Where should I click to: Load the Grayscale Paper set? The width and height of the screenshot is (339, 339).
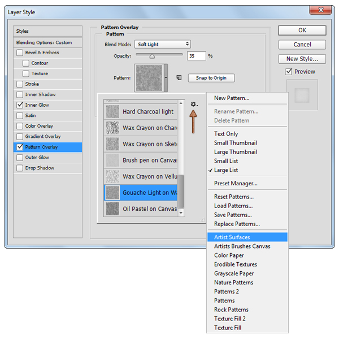tap(247, 273)
